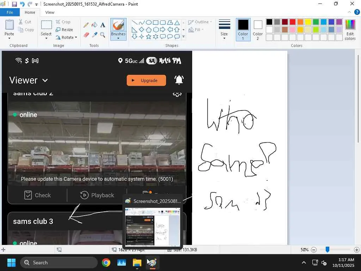Expand the Brushes dropdown arrow
The height and width of the screenshot is (271, 361).
point(118,38)
